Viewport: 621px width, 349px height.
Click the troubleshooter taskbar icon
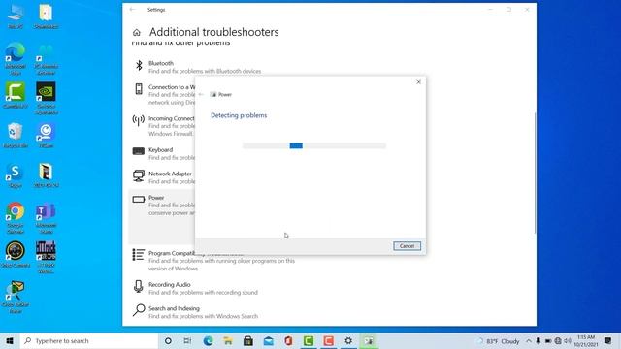coord(369,340)
